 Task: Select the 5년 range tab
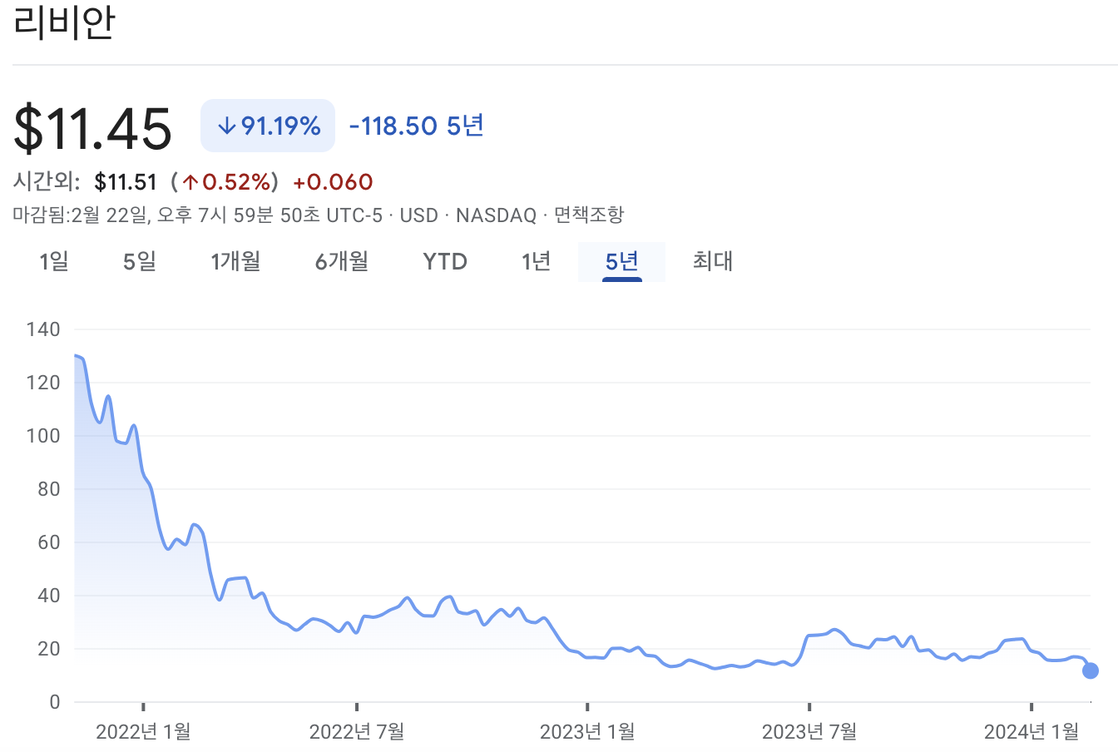coord(621,262)
